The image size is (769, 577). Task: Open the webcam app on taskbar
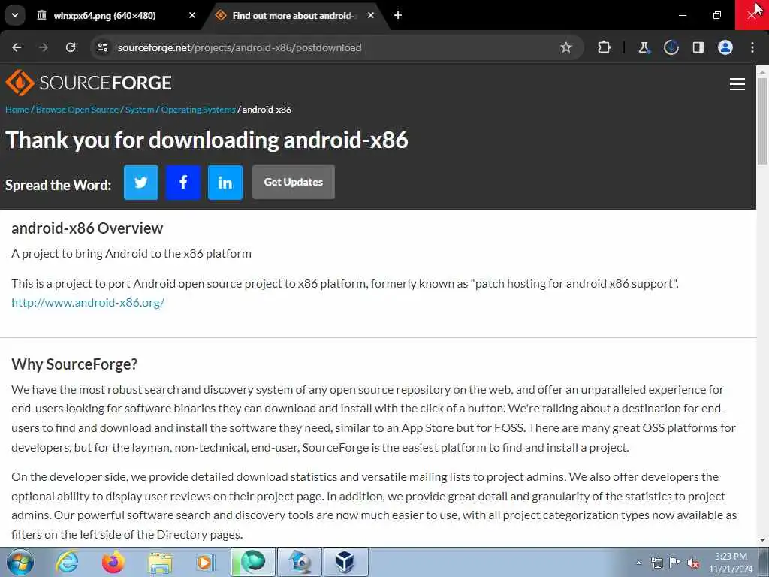tap(300, 562)
